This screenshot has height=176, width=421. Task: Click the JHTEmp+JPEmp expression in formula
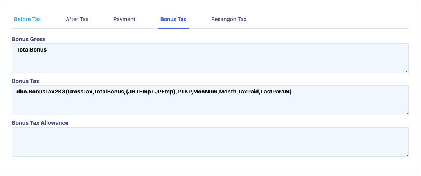pyautogui.click(x=149, y=92)
